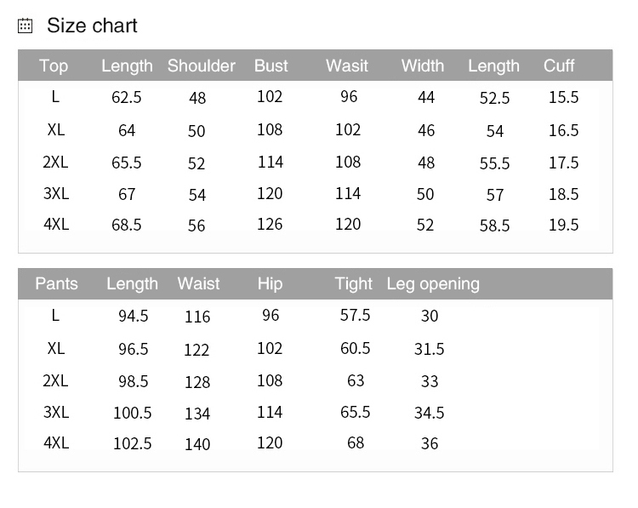
Task: Click the Size chart heading text
Action: (92, 26)
